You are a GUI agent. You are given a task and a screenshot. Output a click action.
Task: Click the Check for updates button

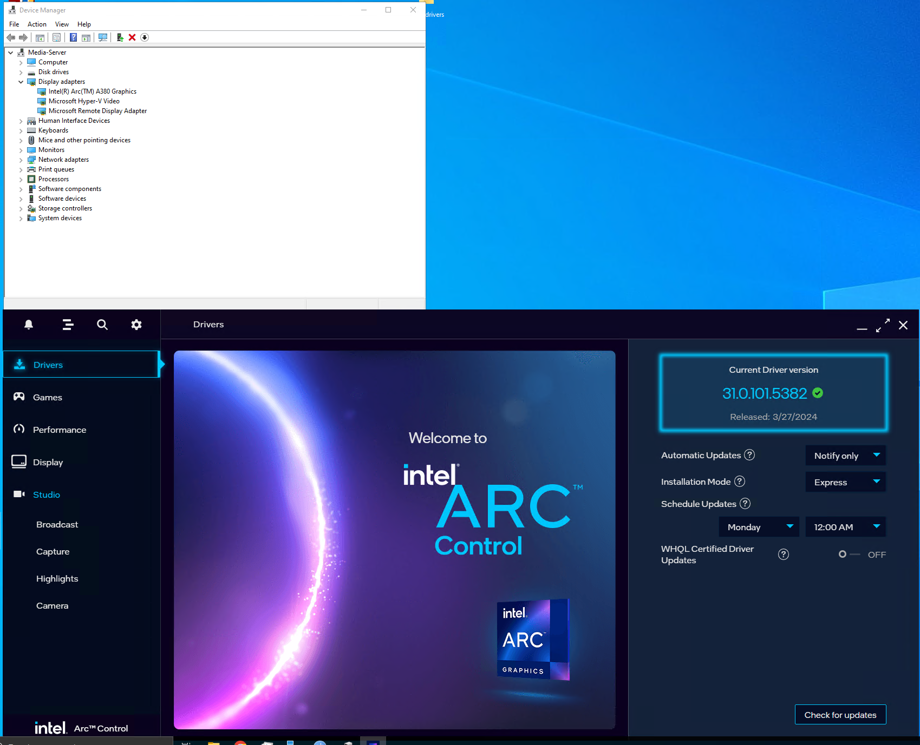coord(840,714)
